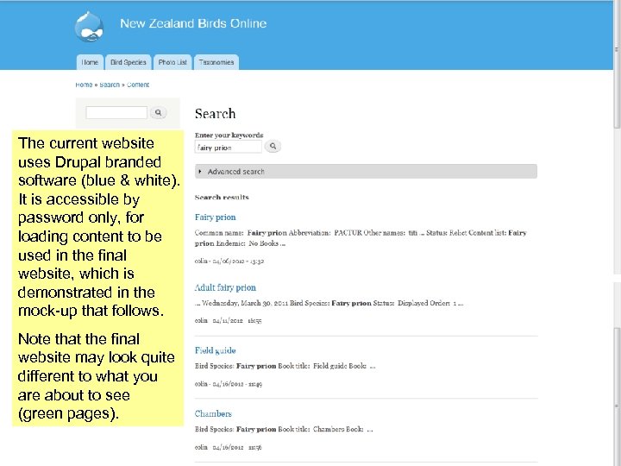
Task: Select the timestamp under the Adult fairy prion result
Action: coord(228,320)
